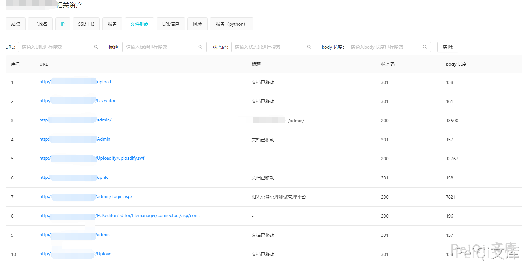Open the 风险 tab

point(198,24)
